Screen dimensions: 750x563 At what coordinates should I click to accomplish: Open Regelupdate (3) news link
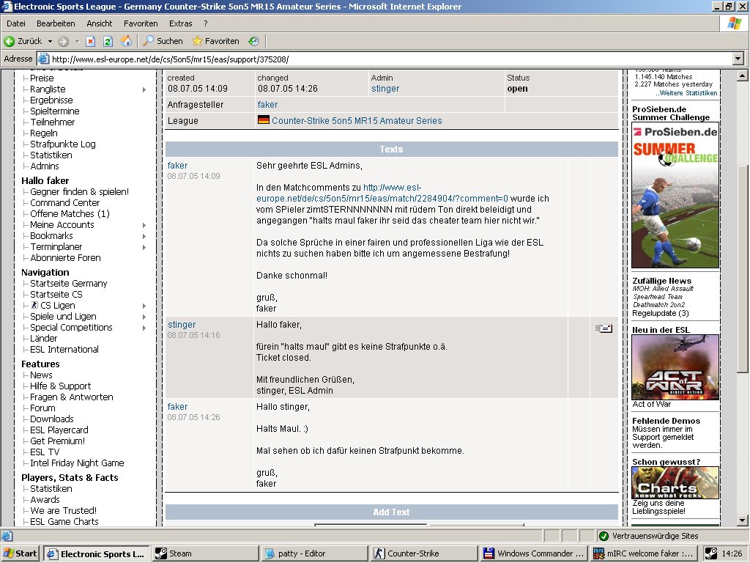tap(661, 314)
